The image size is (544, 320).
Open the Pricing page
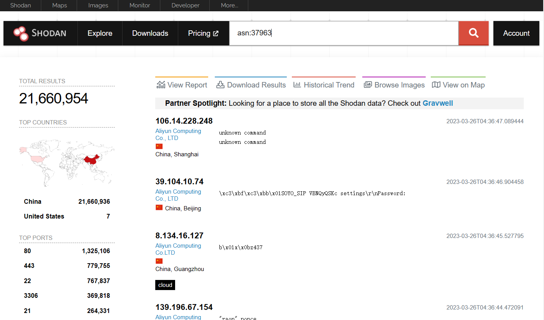203,33
